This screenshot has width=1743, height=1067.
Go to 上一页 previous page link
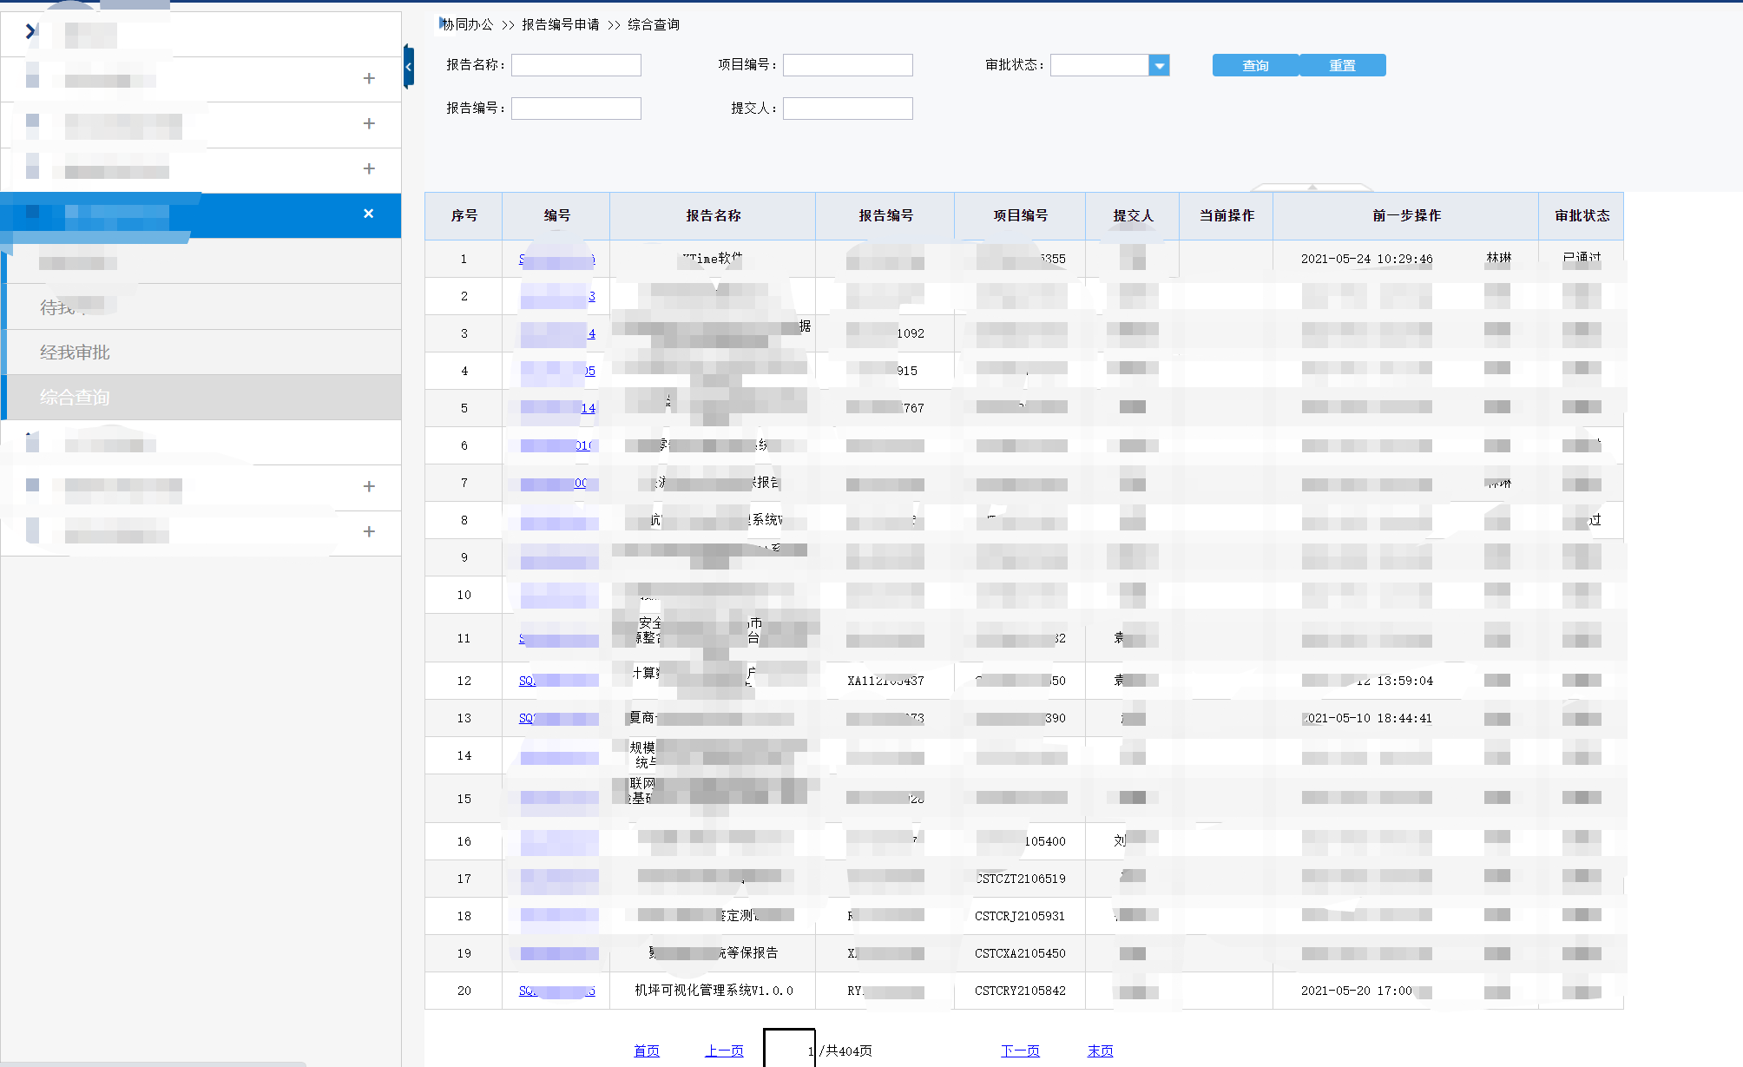pyautogui.click(x=724, y=1051)
